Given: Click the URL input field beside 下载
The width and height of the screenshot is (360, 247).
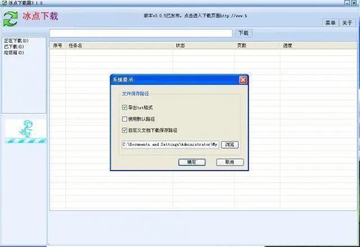Looking at the screenshot, I should (x=141, y=33).
